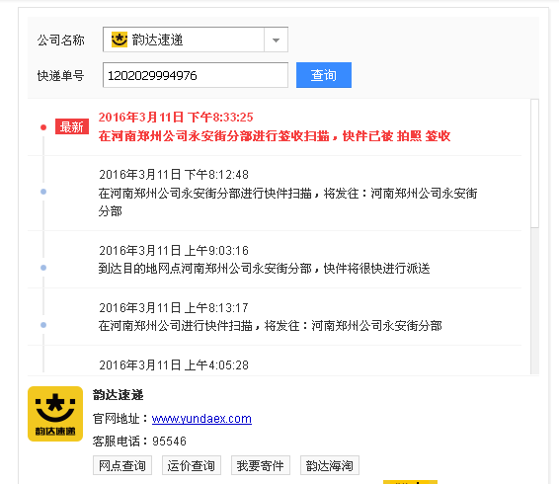Viewport: 559px width, 484px height.
Task: Click the tracking list scrollbar thumb
Action: (x=534, y=163)
